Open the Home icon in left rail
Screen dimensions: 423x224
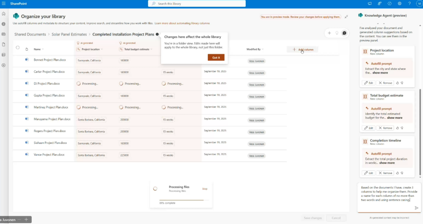[3, 14]
